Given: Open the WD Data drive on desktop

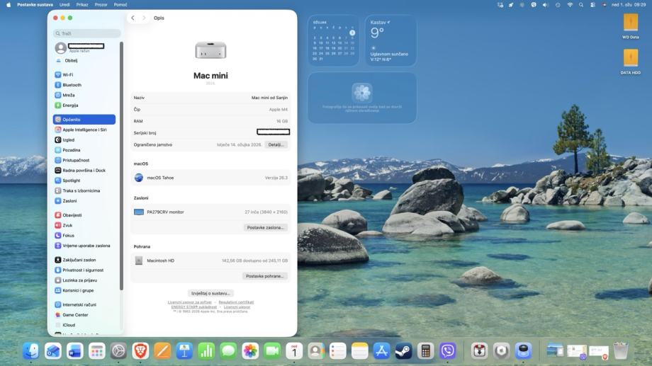Looking at the screenshot, I should (x=630, y=25).
